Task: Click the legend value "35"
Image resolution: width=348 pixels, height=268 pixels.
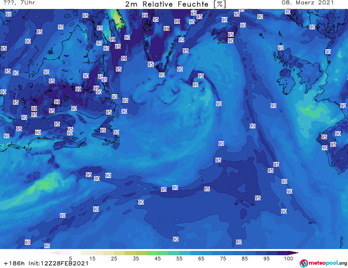Action: (136, 259)
